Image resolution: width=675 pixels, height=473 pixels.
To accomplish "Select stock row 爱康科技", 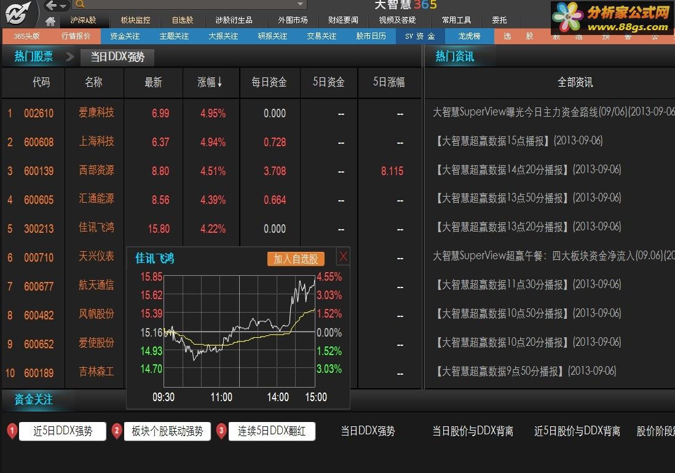I will (211, 113).
